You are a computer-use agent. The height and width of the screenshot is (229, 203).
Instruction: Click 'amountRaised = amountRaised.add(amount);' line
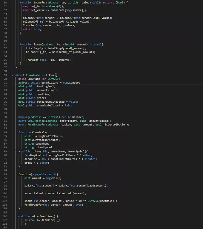coord(55,193)
